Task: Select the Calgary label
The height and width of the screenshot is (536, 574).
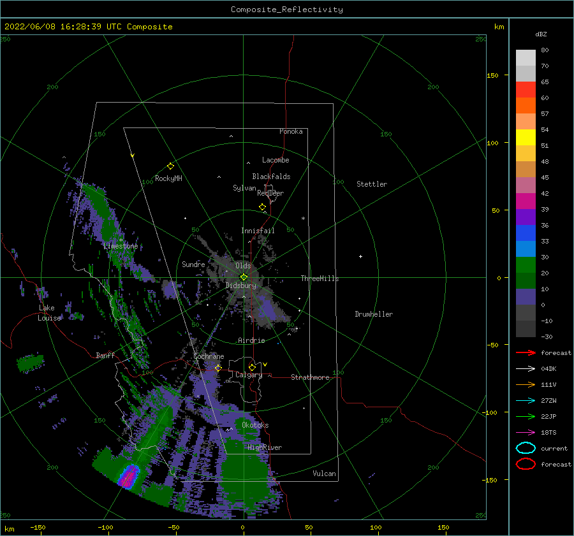Action: click(x=249, y=375)
